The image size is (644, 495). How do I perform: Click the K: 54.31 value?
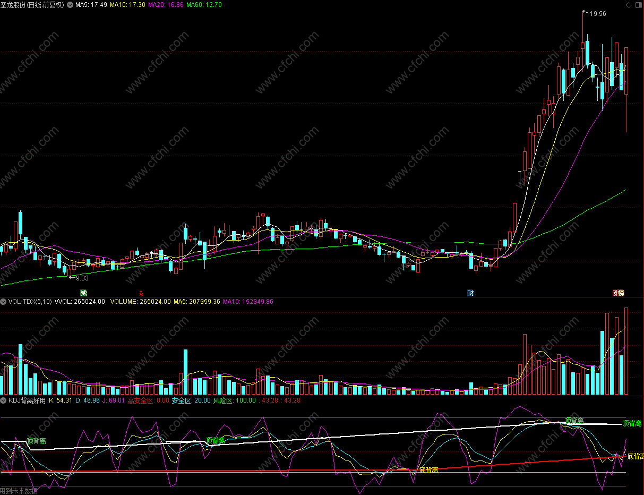(61, 400)
